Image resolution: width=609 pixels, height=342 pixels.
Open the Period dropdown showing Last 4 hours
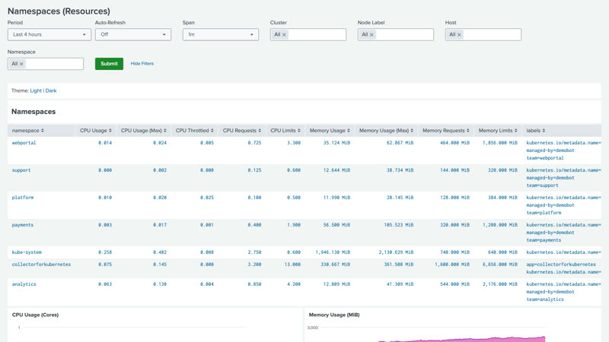tap(49, 34)
